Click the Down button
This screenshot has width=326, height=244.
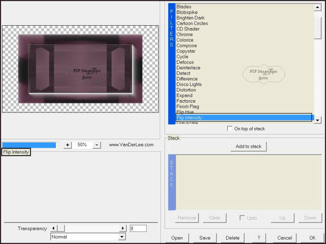tap(310, 218)
